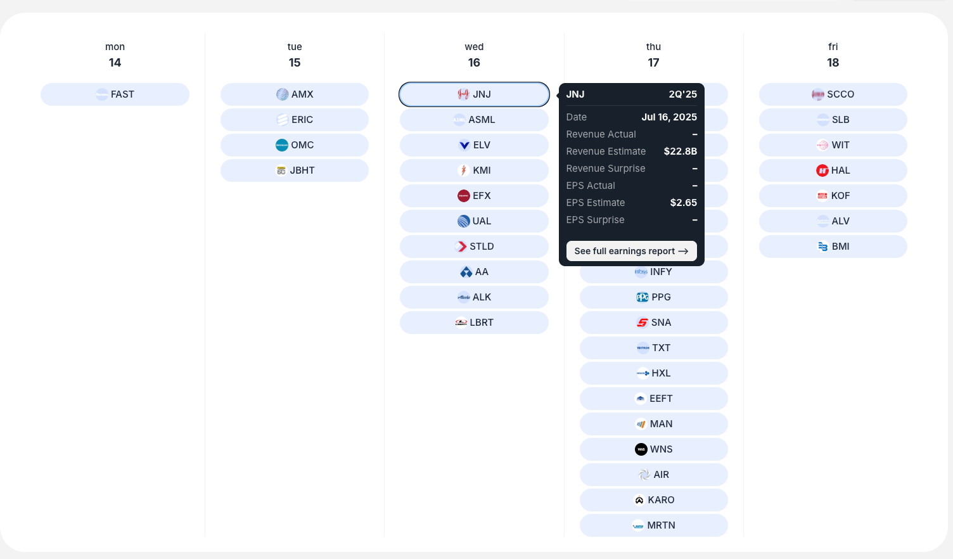Open the full earnings report for JNJ
The height and width of the screenshot is (559, 953).
tap(632, 251)
